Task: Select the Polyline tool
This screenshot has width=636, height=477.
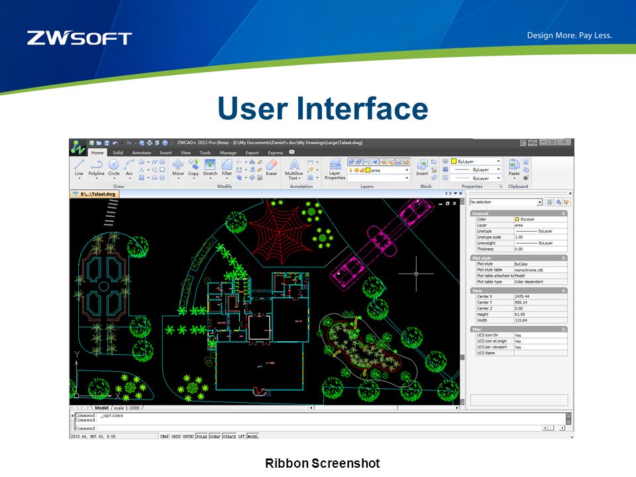Action: pyautogui.click(x=96, y=167)
